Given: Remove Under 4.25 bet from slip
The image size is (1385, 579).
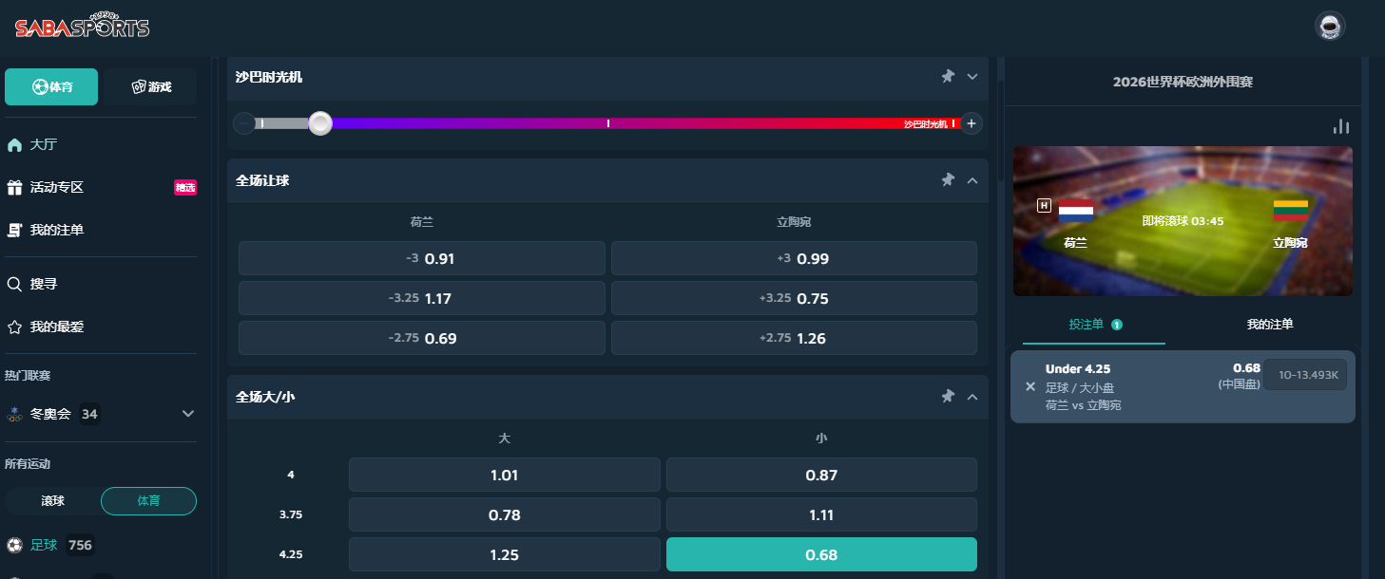Looking at the screenshot, I should point(1030,386).
